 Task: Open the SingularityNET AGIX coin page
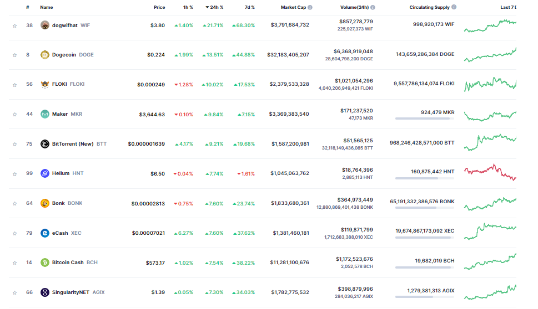point(78,292)
